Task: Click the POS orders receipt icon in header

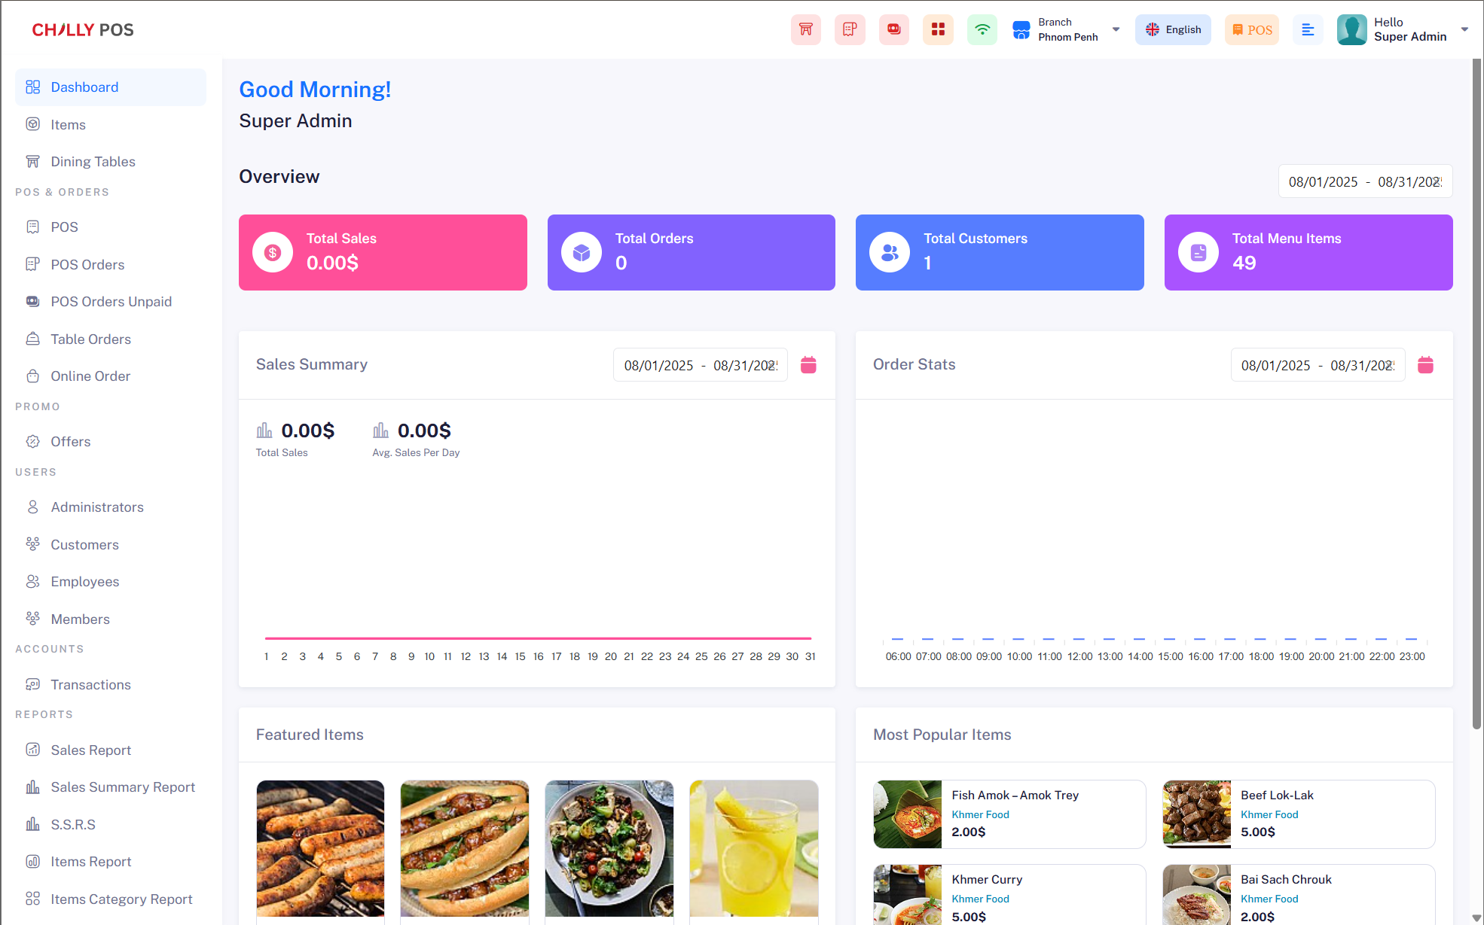Action: pyautogui.click(x=850, y=30)
